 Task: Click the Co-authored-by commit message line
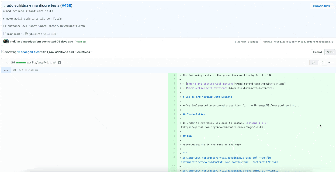point(44,26)
